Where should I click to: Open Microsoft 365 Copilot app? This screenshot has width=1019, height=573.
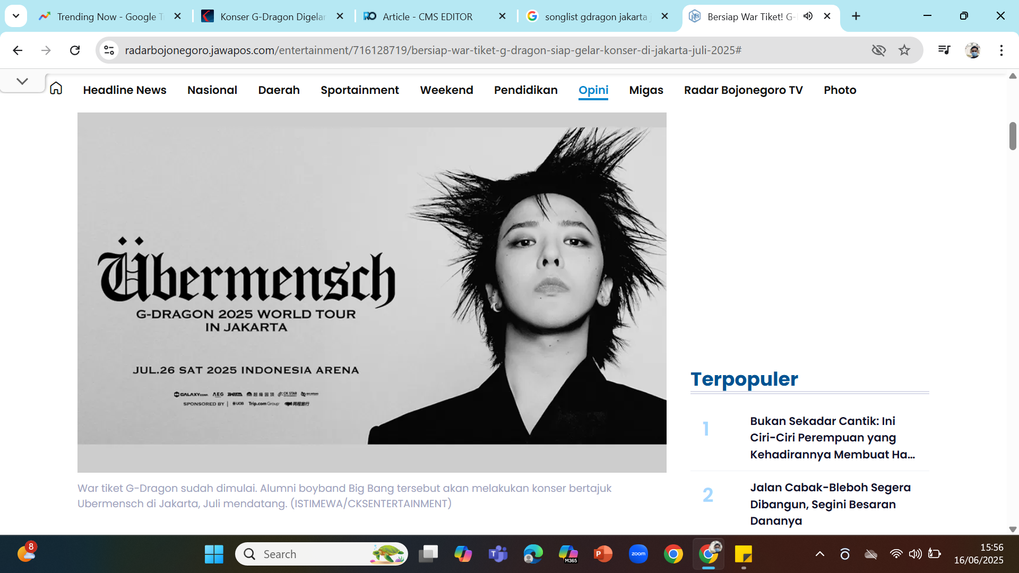coord(568,554)
